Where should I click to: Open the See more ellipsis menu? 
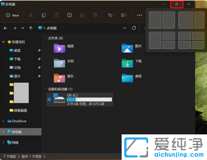point(140,15)
